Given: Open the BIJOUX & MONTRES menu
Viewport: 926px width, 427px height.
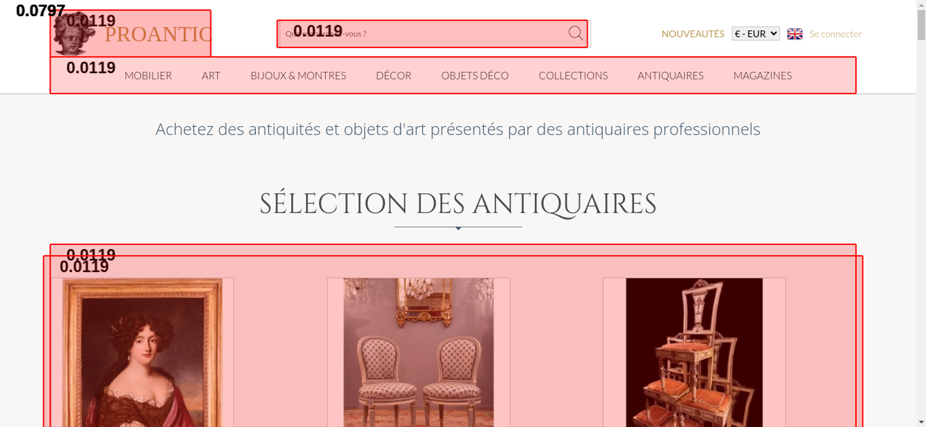Looking at the screenshot, I should pyautogui.click(x=298, y=75).
